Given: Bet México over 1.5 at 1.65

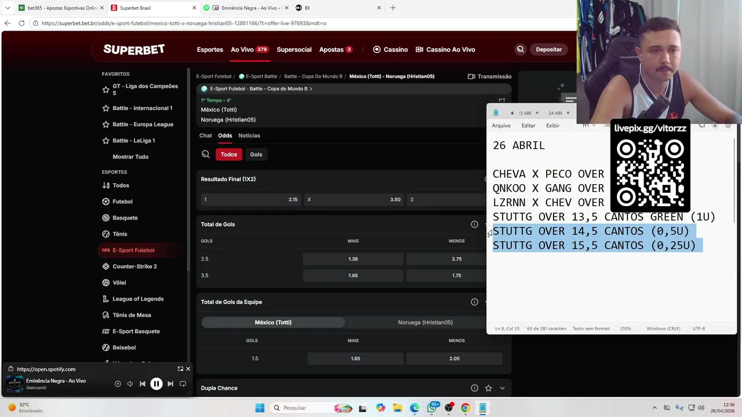Looking at the screenshot, I should [x=355, y=359].
